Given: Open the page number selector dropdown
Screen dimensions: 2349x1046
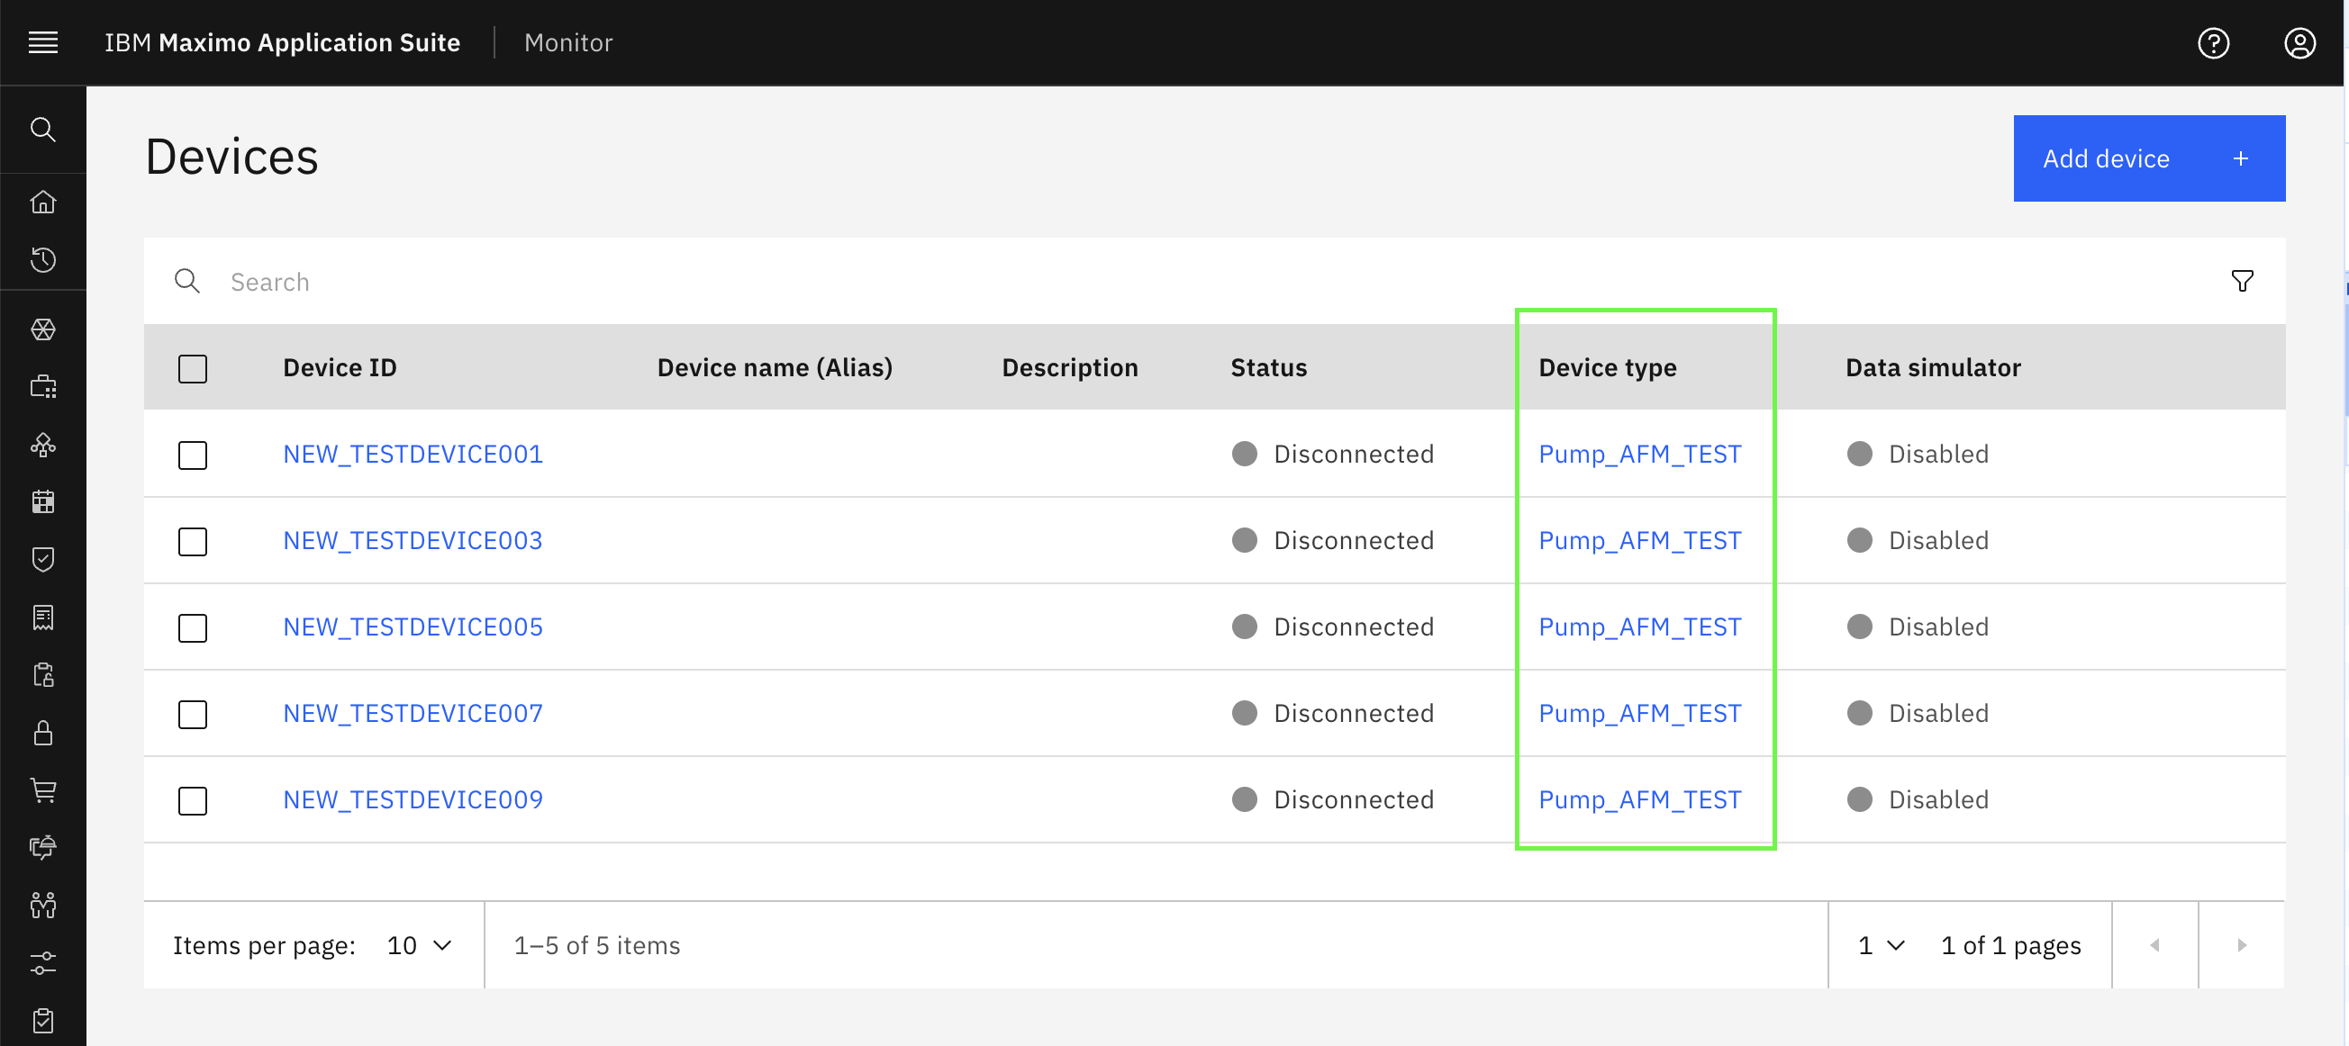Looking at the screenshot, I should [x=1882, y=946].
